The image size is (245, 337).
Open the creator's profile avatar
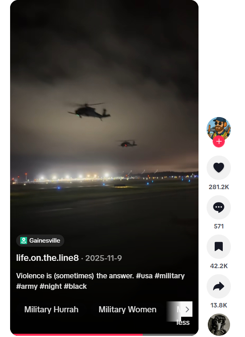coord(218,128)
